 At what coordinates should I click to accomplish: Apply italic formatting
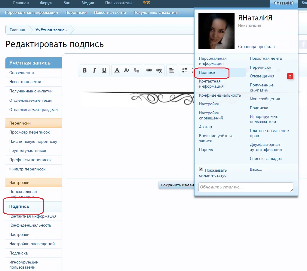click(94, 70)
